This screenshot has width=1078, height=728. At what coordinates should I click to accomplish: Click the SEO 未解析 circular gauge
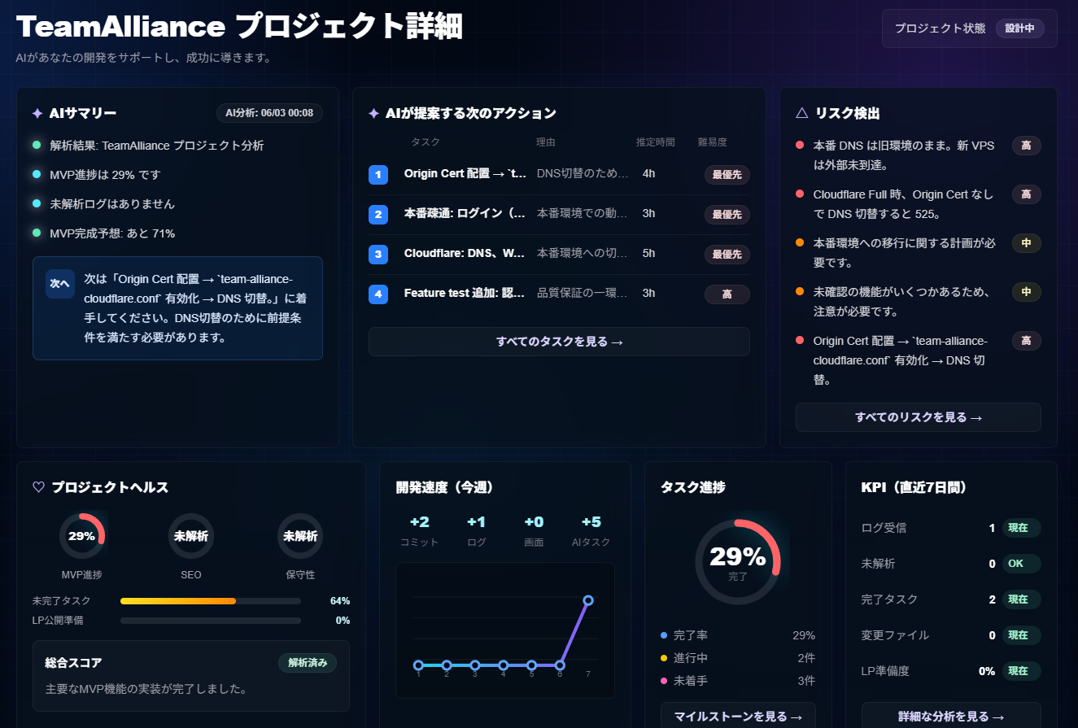191,536
